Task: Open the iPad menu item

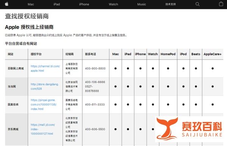Action: pyautogui.click(x=57, y=4)
